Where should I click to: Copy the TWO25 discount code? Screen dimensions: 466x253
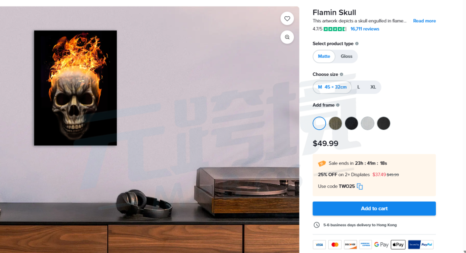tap(359, 187)
